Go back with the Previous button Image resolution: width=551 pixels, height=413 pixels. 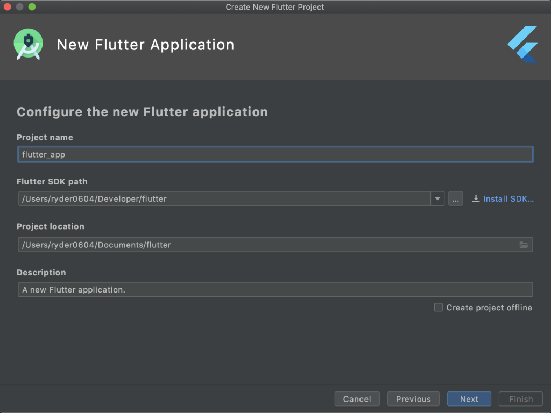[x=413, y=399]
